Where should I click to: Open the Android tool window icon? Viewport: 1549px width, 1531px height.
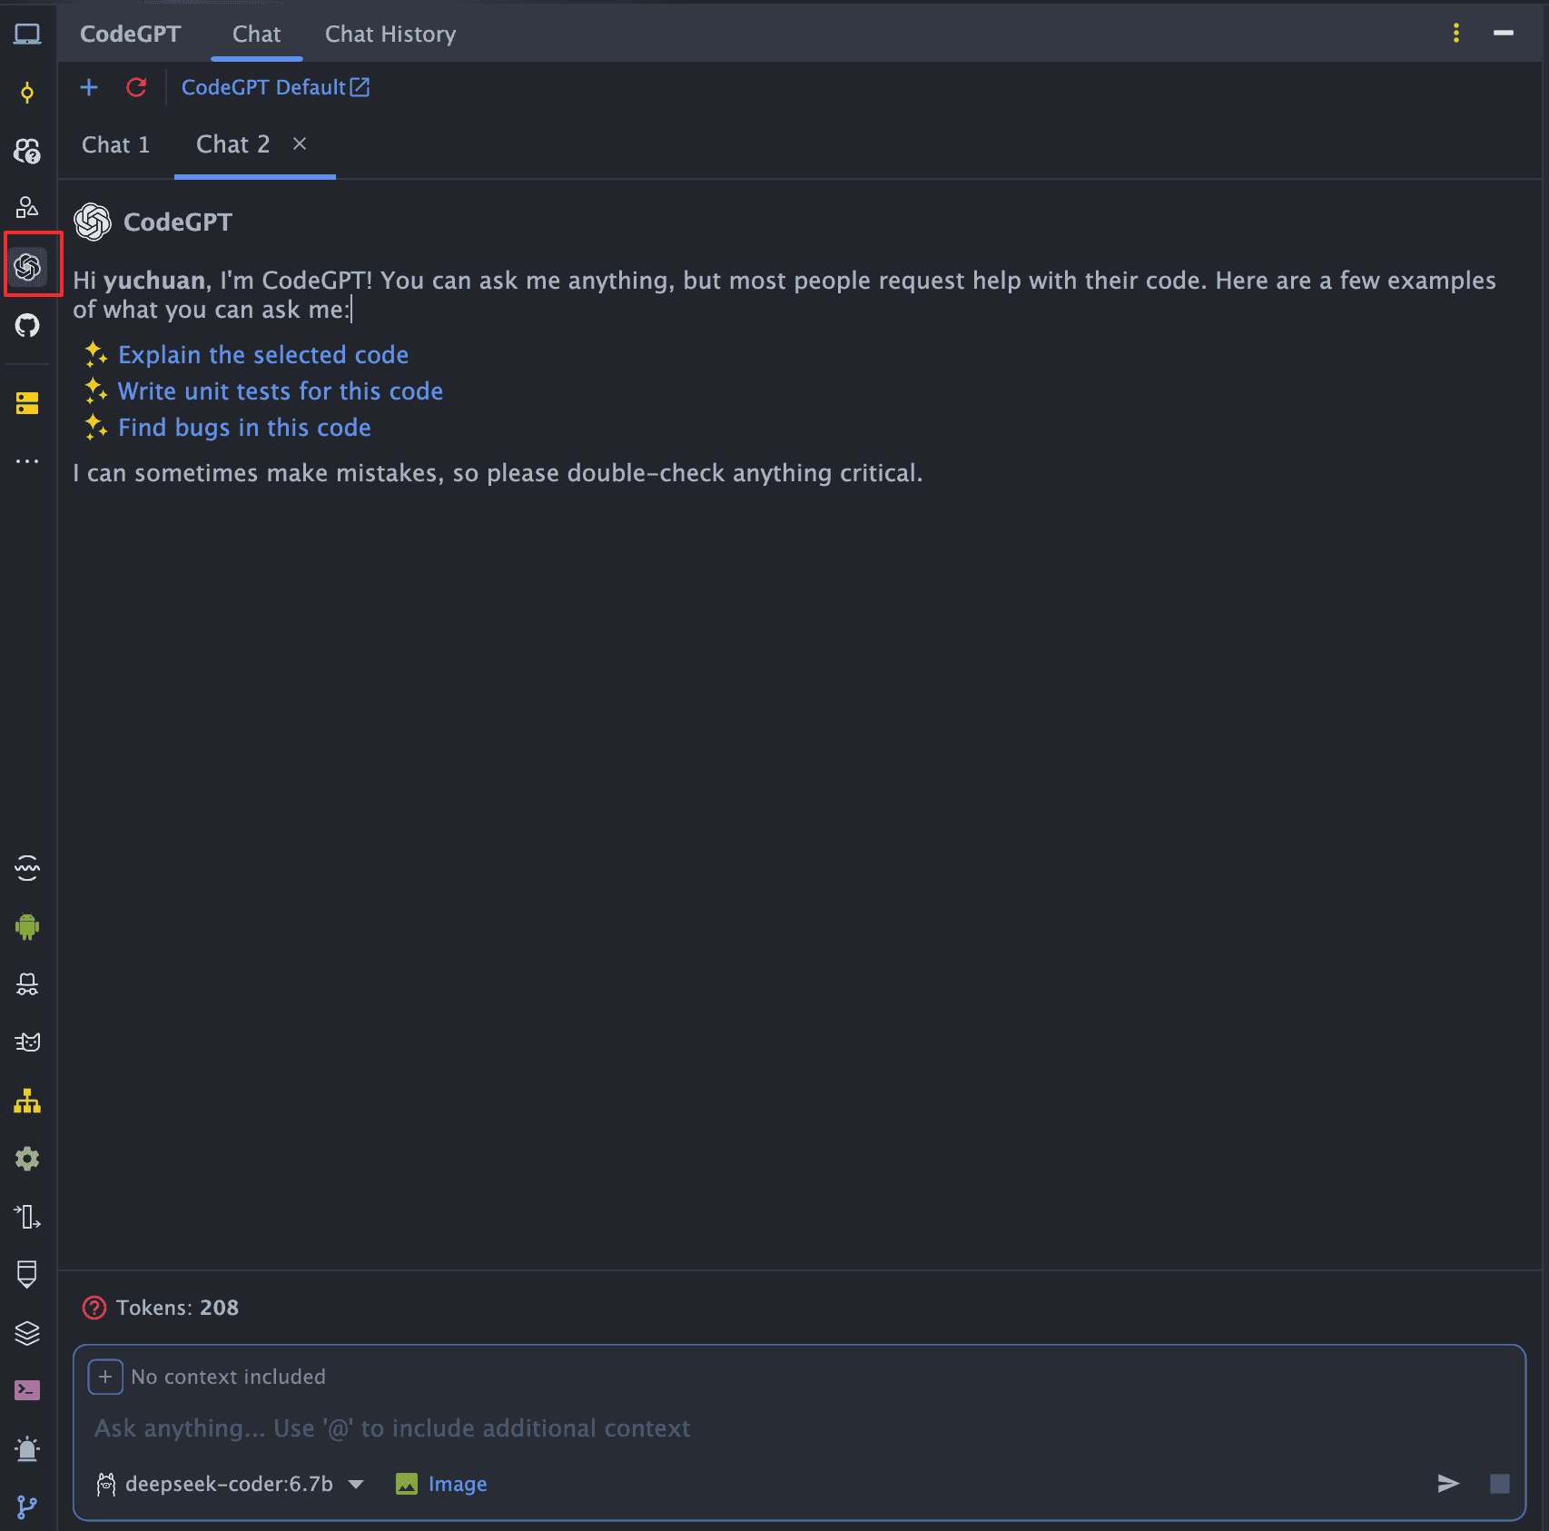click(x=27, y=926)
